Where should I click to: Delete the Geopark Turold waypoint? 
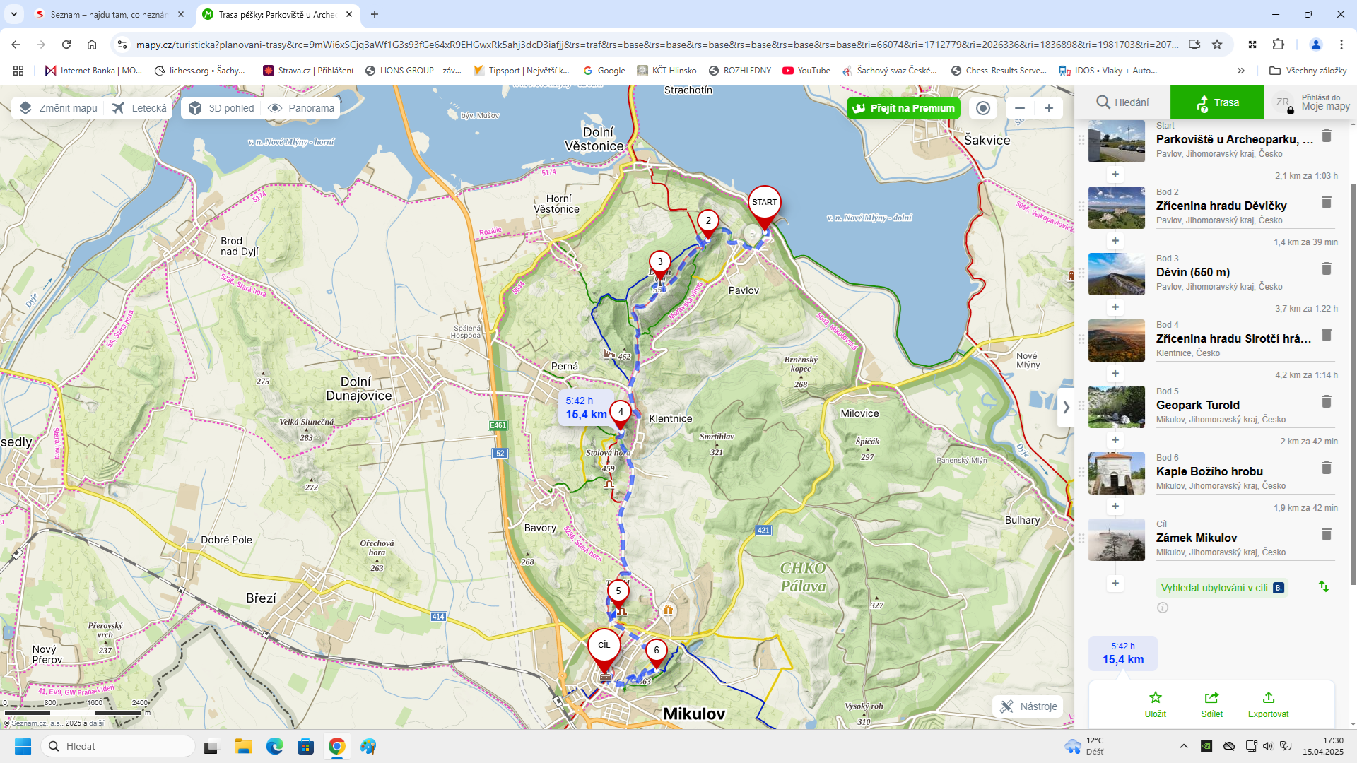pos(1327,402)
